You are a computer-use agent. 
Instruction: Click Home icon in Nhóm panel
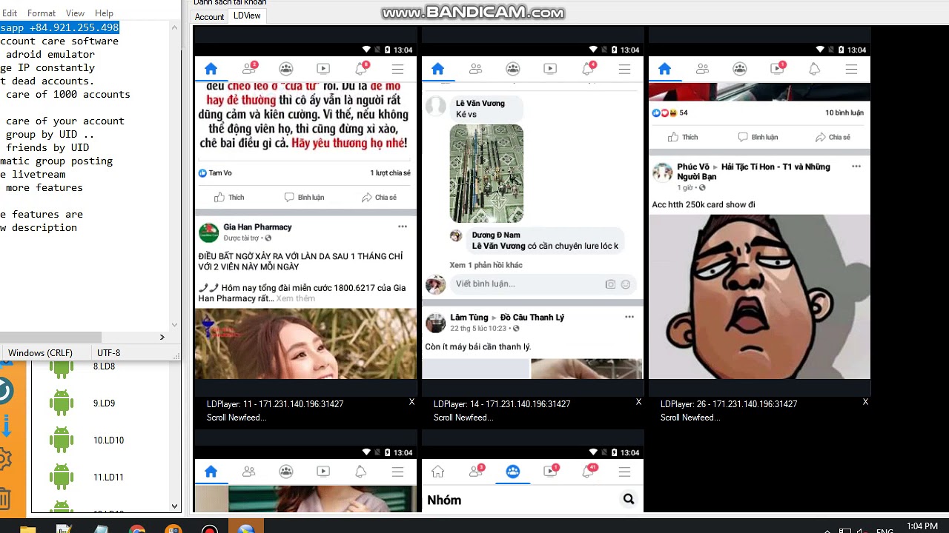point(438,472)
